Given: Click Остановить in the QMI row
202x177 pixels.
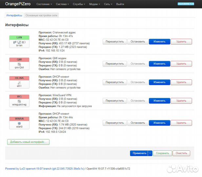Looking at the screenshot, I should click(138, 64).
